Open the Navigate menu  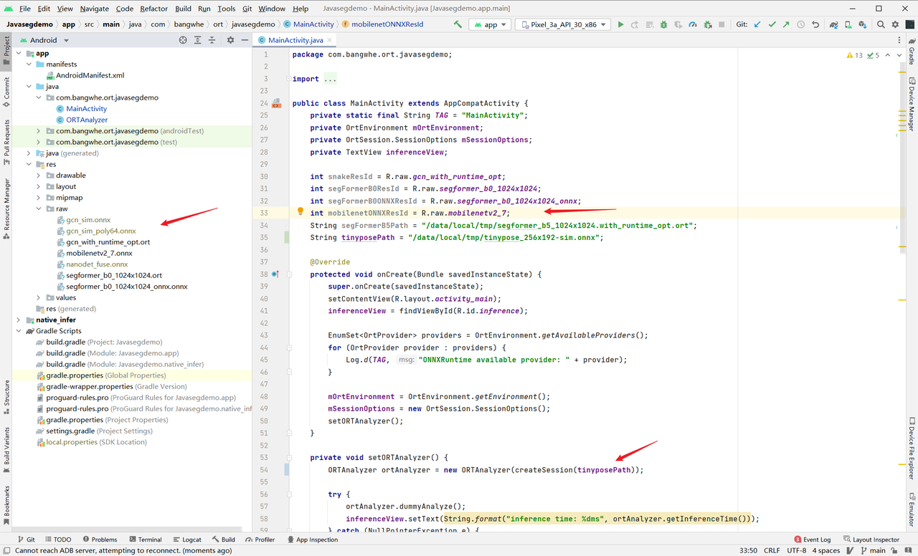(94, 9)
